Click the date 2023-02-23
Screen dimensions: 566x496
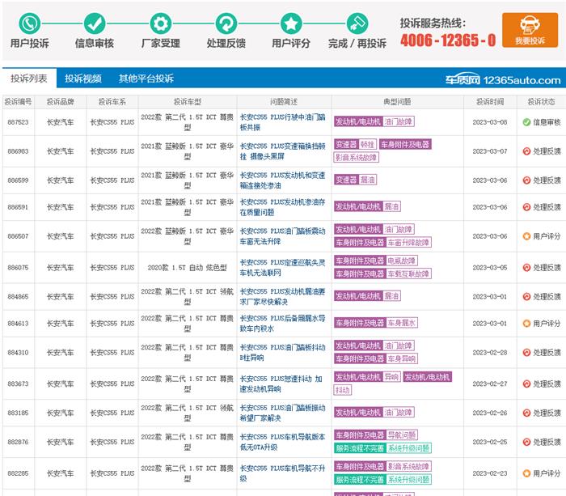[x=490, y=473]
